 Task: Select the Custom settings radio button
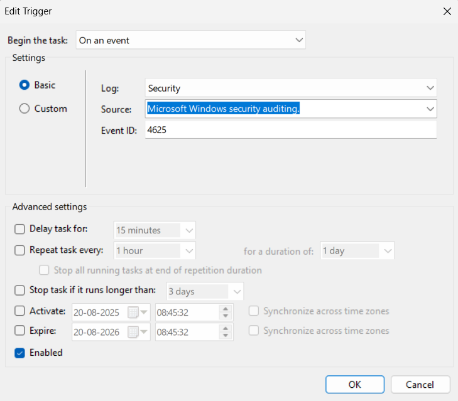(x=25, y=109)
